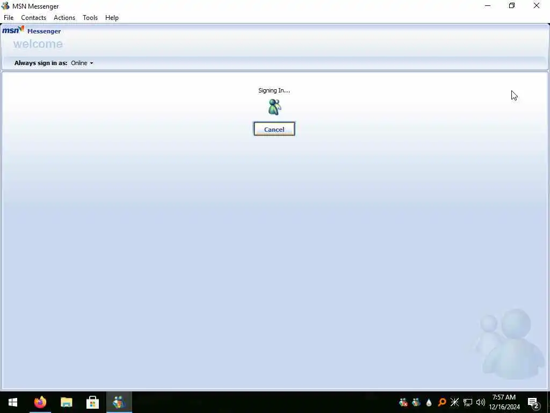
Task: Cancel the signing in process
Action: coord(274,129)
